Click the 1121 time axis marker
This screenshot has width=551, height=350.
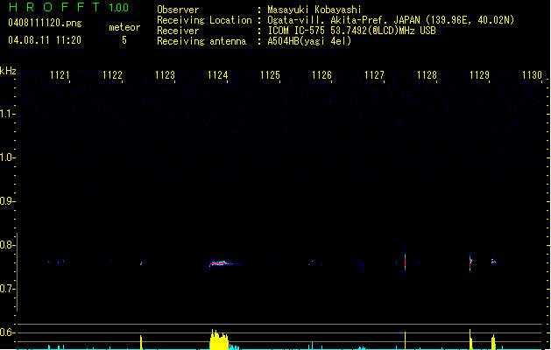[x=60, y=75]
